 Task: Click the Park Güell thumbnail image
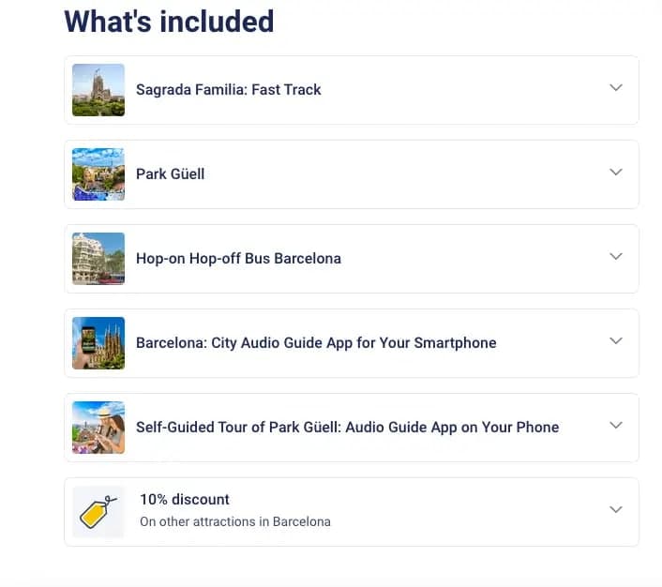tap(98, 174)
